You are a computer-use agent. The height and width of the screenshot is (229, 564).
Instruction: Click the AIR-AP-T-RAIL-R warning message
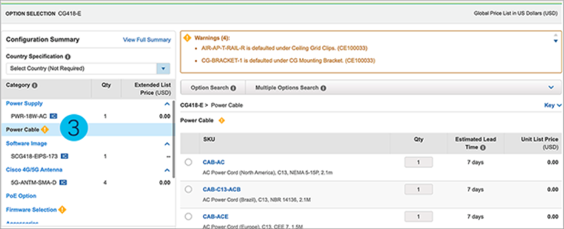tap(285, 48)
